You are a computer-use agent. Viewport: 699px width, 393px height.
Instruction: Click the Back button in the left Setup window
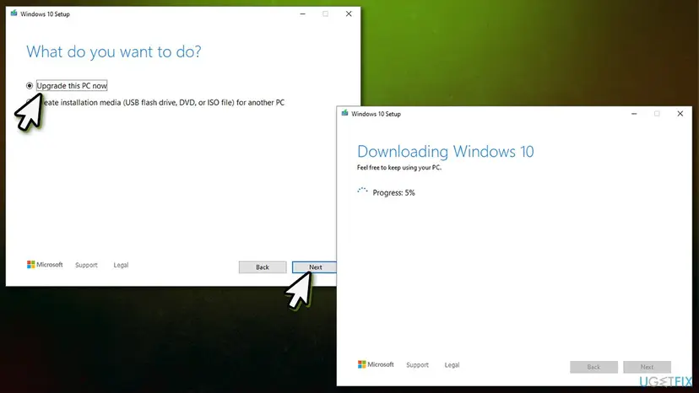coord(263,267)
